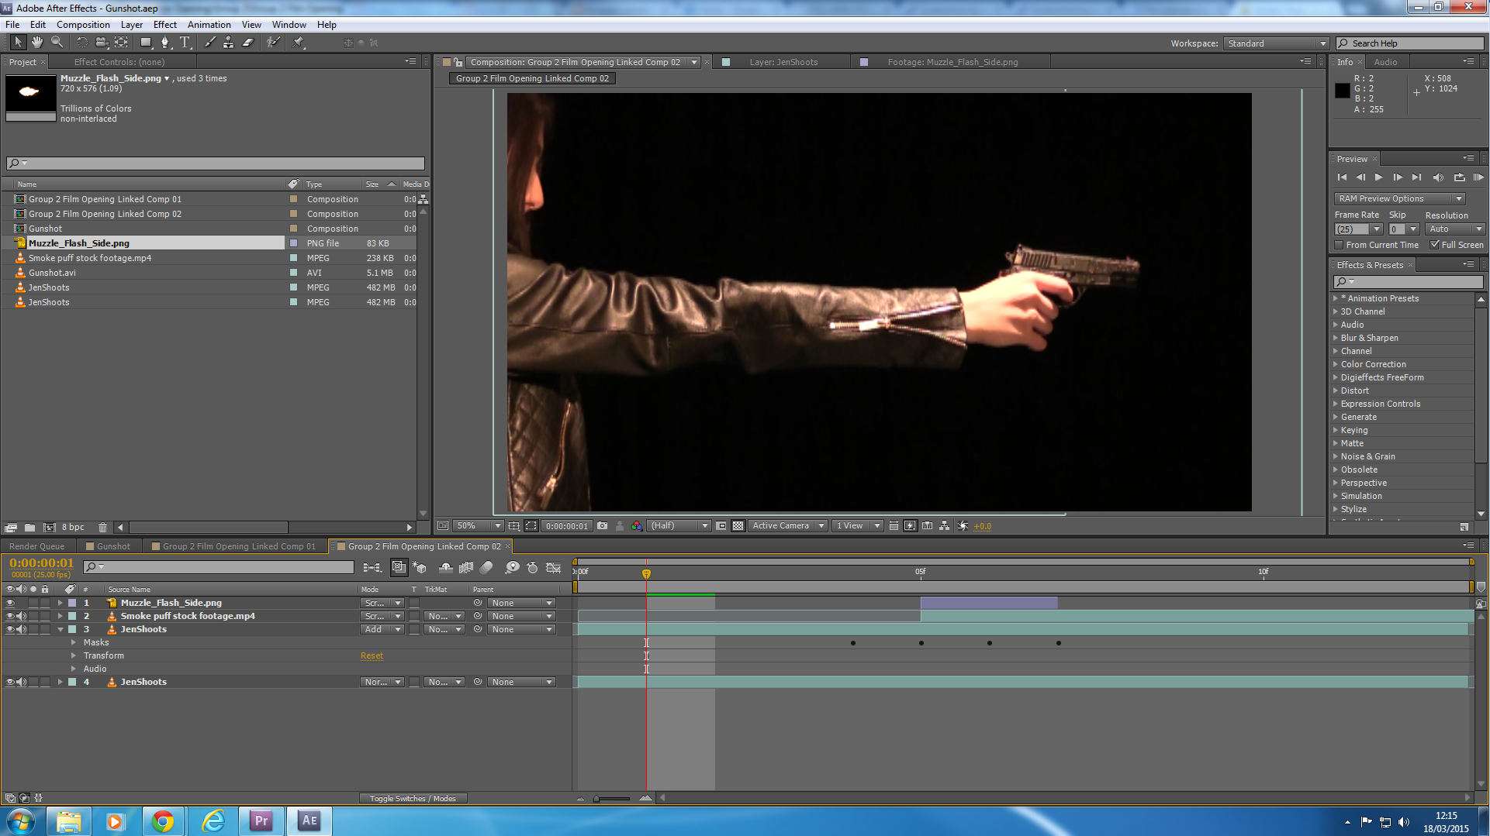Hide the Muzzle_Flash_Side.png layer
The width and height of the screenshot is (1490, 836).
pyautogui.click(x=10, y=603)
